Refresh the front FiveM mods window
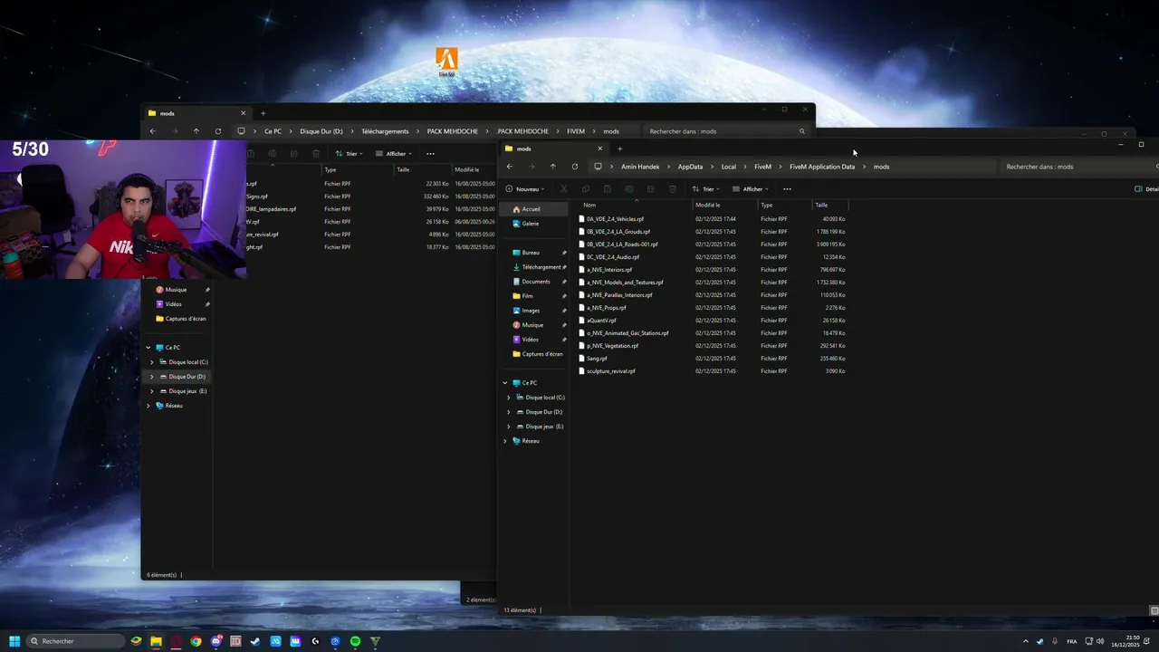Viewport: 1159px width, 652px height. (575, 167)
